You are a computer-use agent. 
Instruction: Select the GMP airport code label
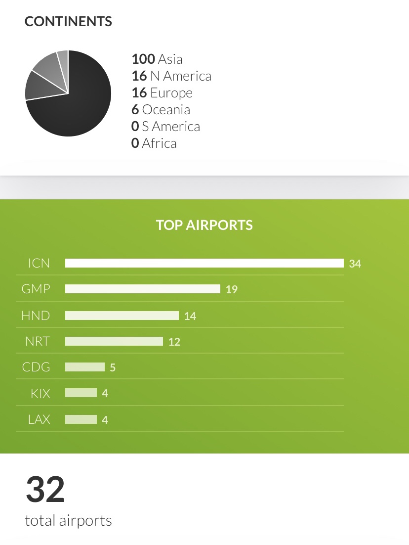[36, 289]
